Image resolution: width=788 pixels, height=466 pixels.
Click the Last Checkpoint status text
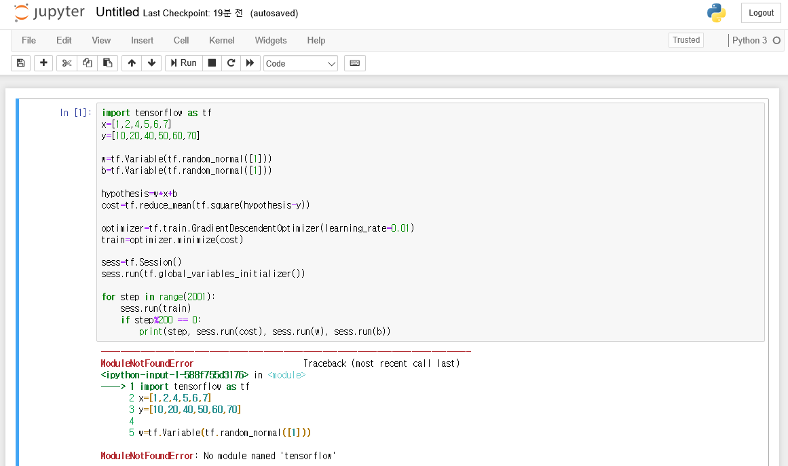click(x=193, y=13)
